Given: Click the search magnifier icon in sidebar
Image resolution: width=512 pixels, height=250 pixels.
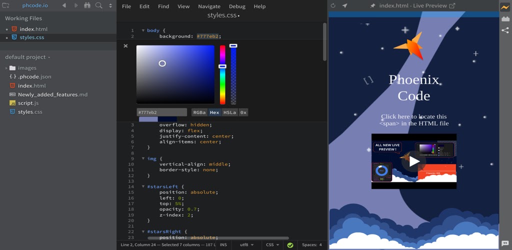Looking at the screenshot, I should pos(98,5).
